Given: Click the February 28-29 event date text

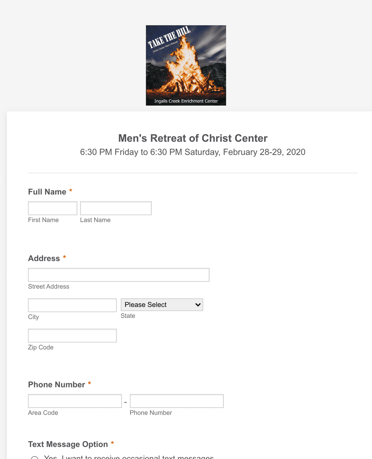Looking at the screenshot, I should pos(193,152).
